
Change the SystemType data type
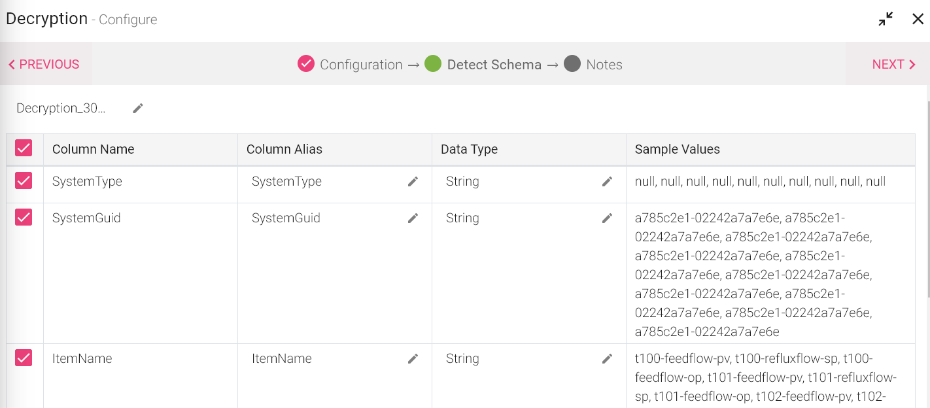coord(607,182)
